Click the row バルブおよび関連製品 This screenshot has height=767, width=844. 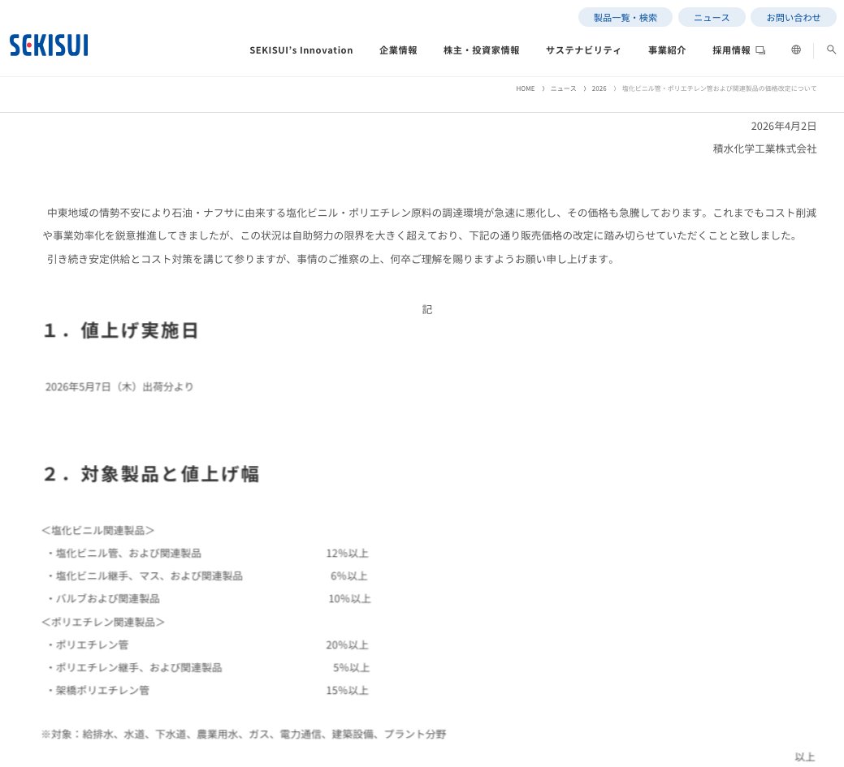coord(103,599)
